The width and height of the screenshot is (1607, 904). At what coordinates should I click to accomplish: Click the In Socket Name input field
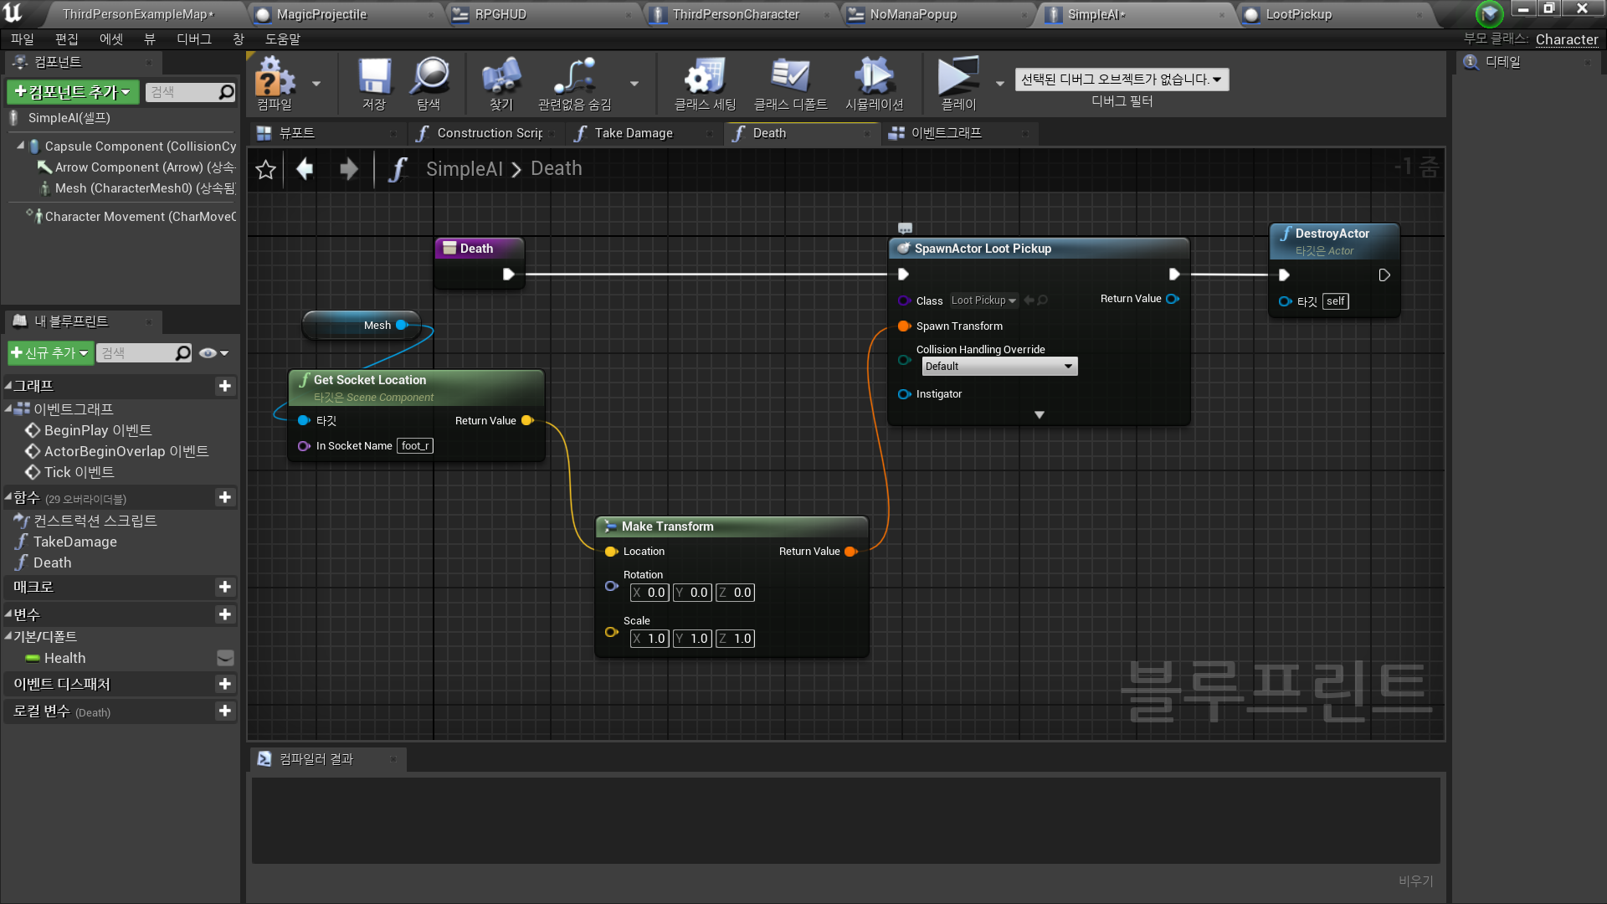coord(415,446)
